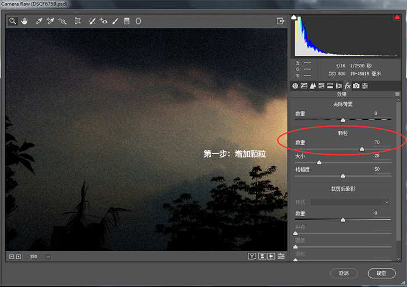Screen dimensions: 407x287
Task: Click the ISO 800 text
Action: pyautogui.click(x=337, y=74)
